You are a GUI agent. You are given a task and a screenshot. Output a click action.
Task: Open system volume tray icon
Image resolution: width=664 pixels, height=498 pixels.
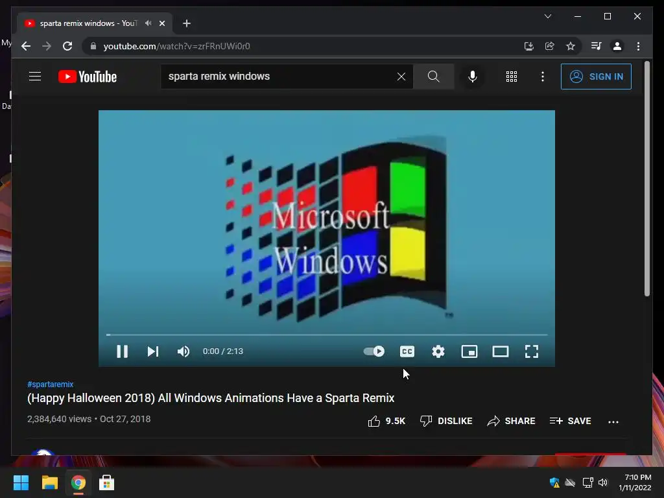603,482
